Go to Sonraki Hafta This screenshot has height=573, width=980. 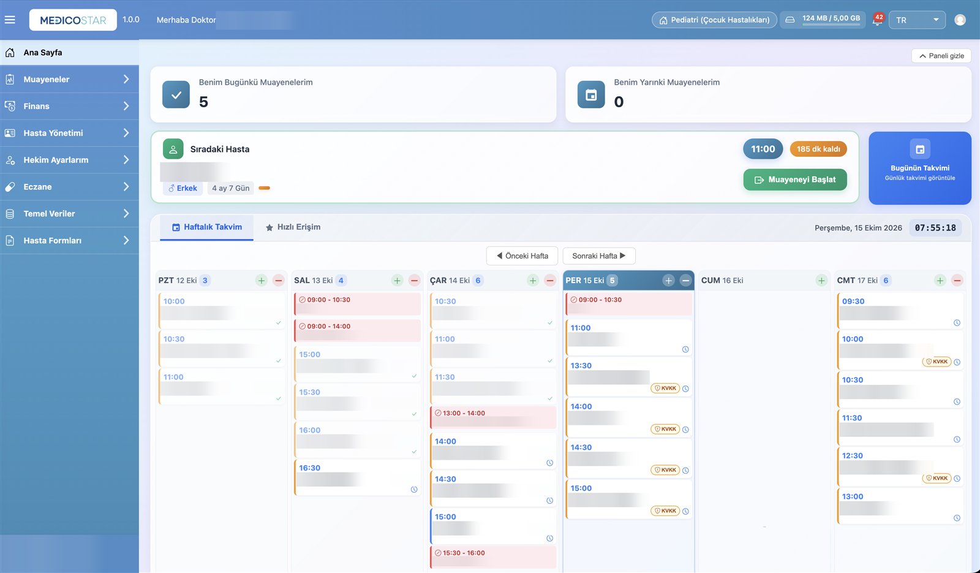[x=599, y=256]
